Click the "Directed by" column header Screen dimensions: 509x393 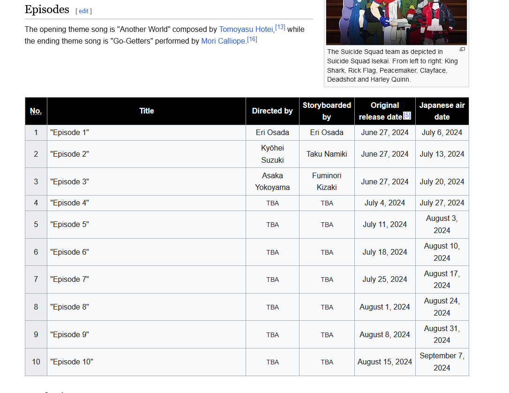[x=272, y=111]
